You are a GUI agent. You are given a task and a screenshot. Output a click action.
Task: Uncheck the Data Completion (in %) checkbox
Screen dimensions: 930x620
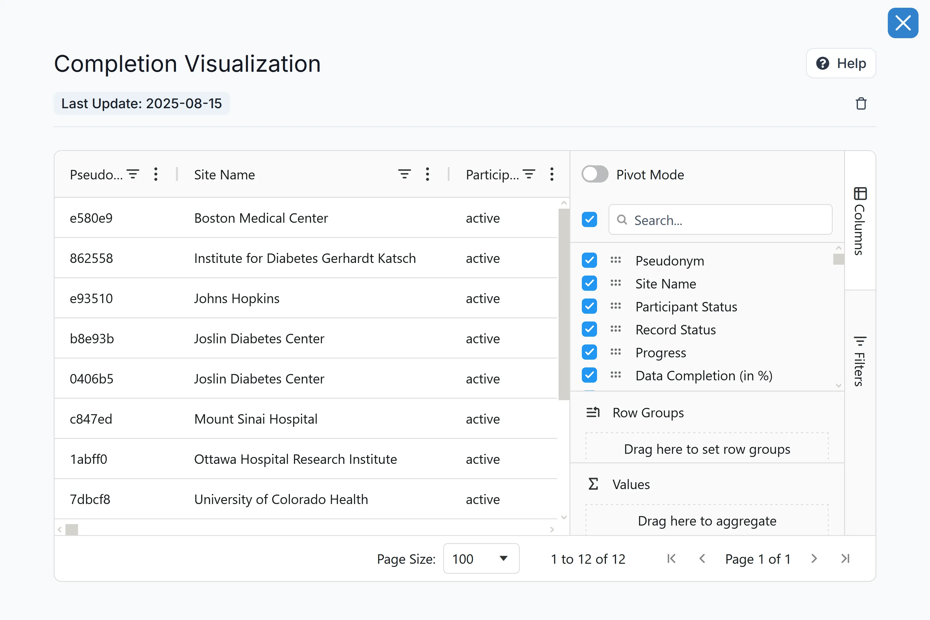pyautogui.click(x=590, y=375)
